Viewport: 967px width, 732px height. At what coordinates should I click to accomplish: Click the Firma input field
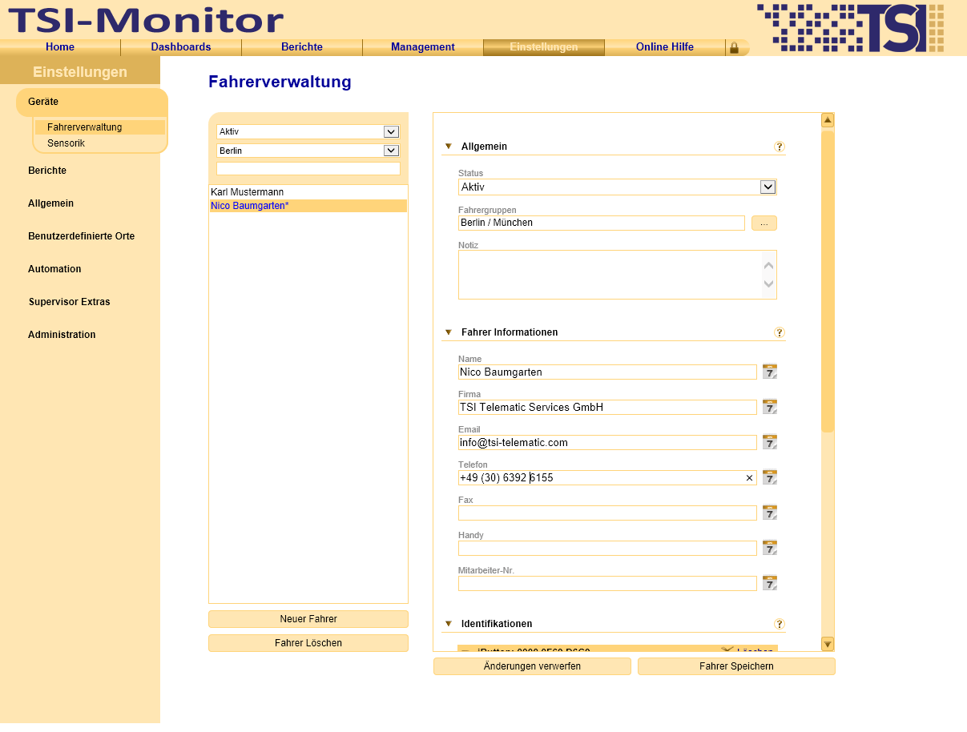(x=607, y=407)
